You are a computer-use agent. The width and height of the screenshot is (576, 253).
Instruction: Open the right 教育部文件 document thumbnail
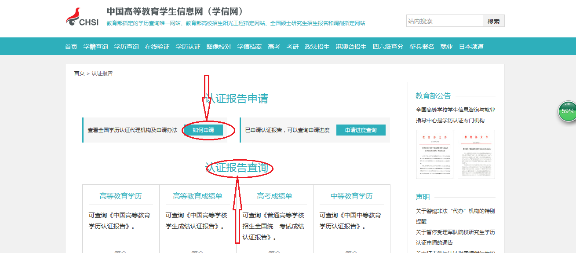(x=476, y=154)
